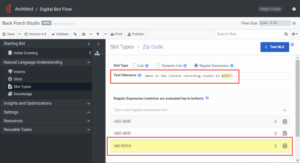Click the help question mark icon in header
The width and height of the screenshot is (300, 163).
294,9
